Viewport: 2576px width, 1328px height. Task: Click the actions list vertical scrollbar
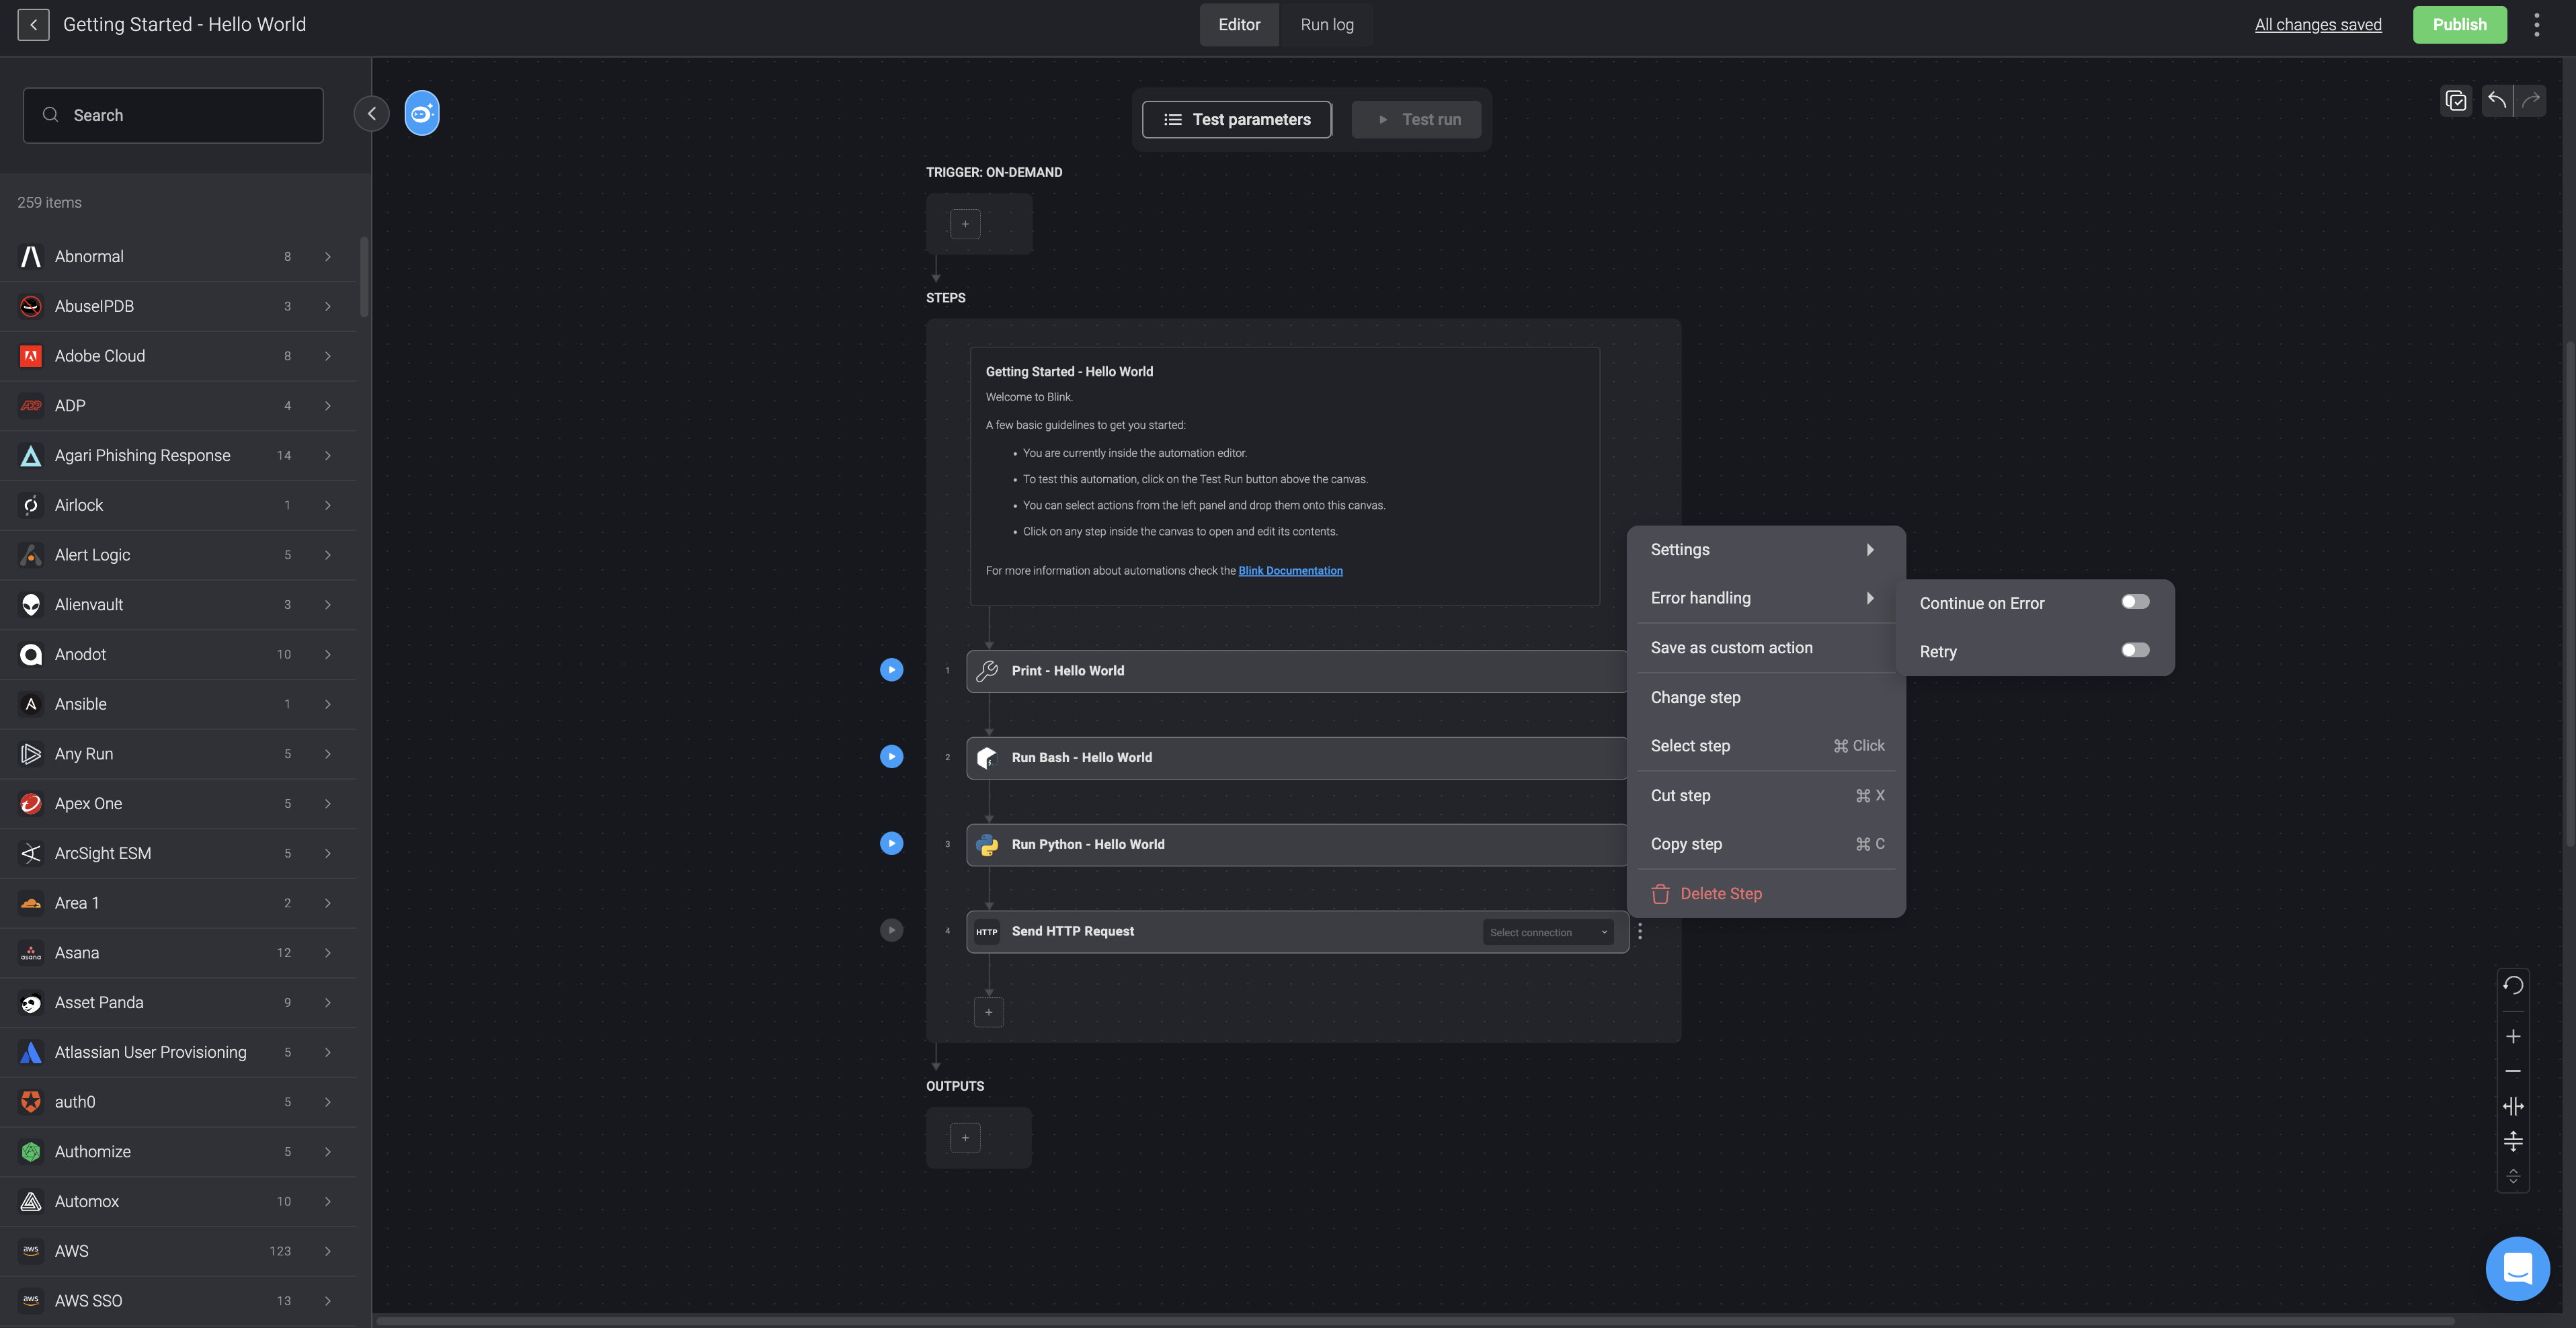click(364, 277)
